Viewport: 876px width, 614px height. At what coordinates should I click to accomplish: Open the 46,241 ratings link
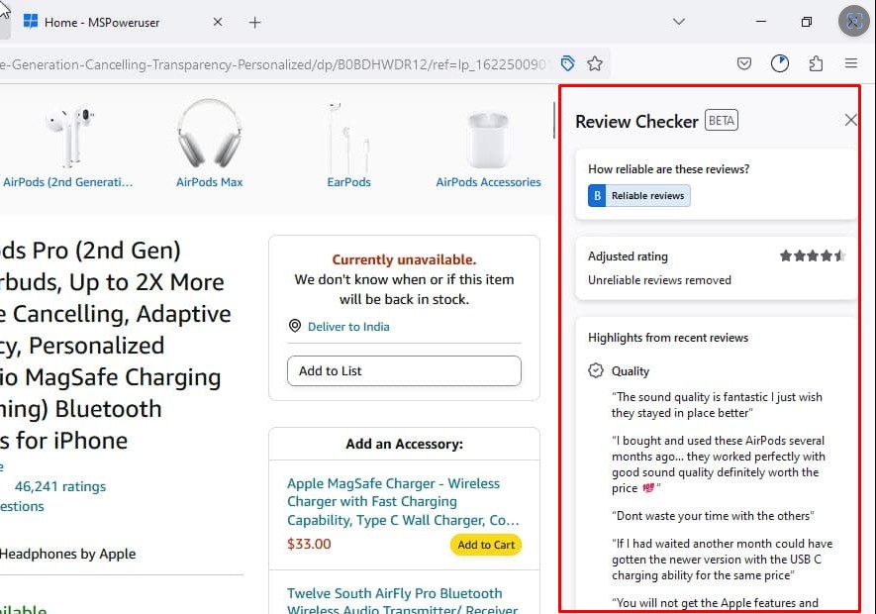[x=59, y=486]
